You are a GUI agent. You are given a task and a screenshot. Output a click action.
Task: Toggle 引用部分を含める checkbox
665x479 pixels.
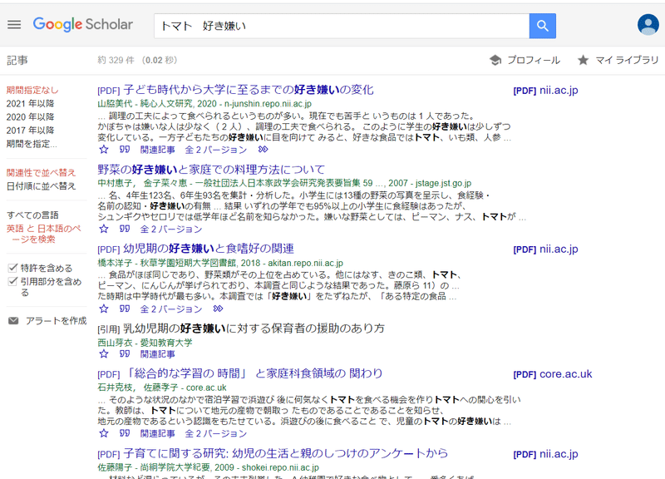click(x=12, y=281)
